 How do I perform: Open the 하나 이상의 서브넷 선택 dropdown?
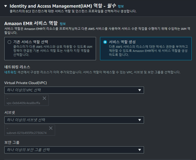point(74,120)
